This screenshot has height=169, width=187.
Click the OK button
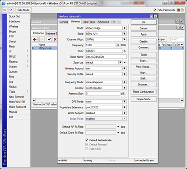tap(144, 22)
